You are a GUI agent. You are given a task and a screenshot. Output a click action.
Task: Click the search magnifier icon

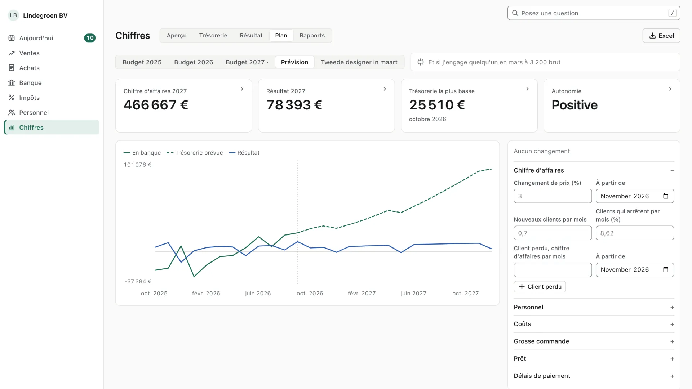(x=515, y=13)
